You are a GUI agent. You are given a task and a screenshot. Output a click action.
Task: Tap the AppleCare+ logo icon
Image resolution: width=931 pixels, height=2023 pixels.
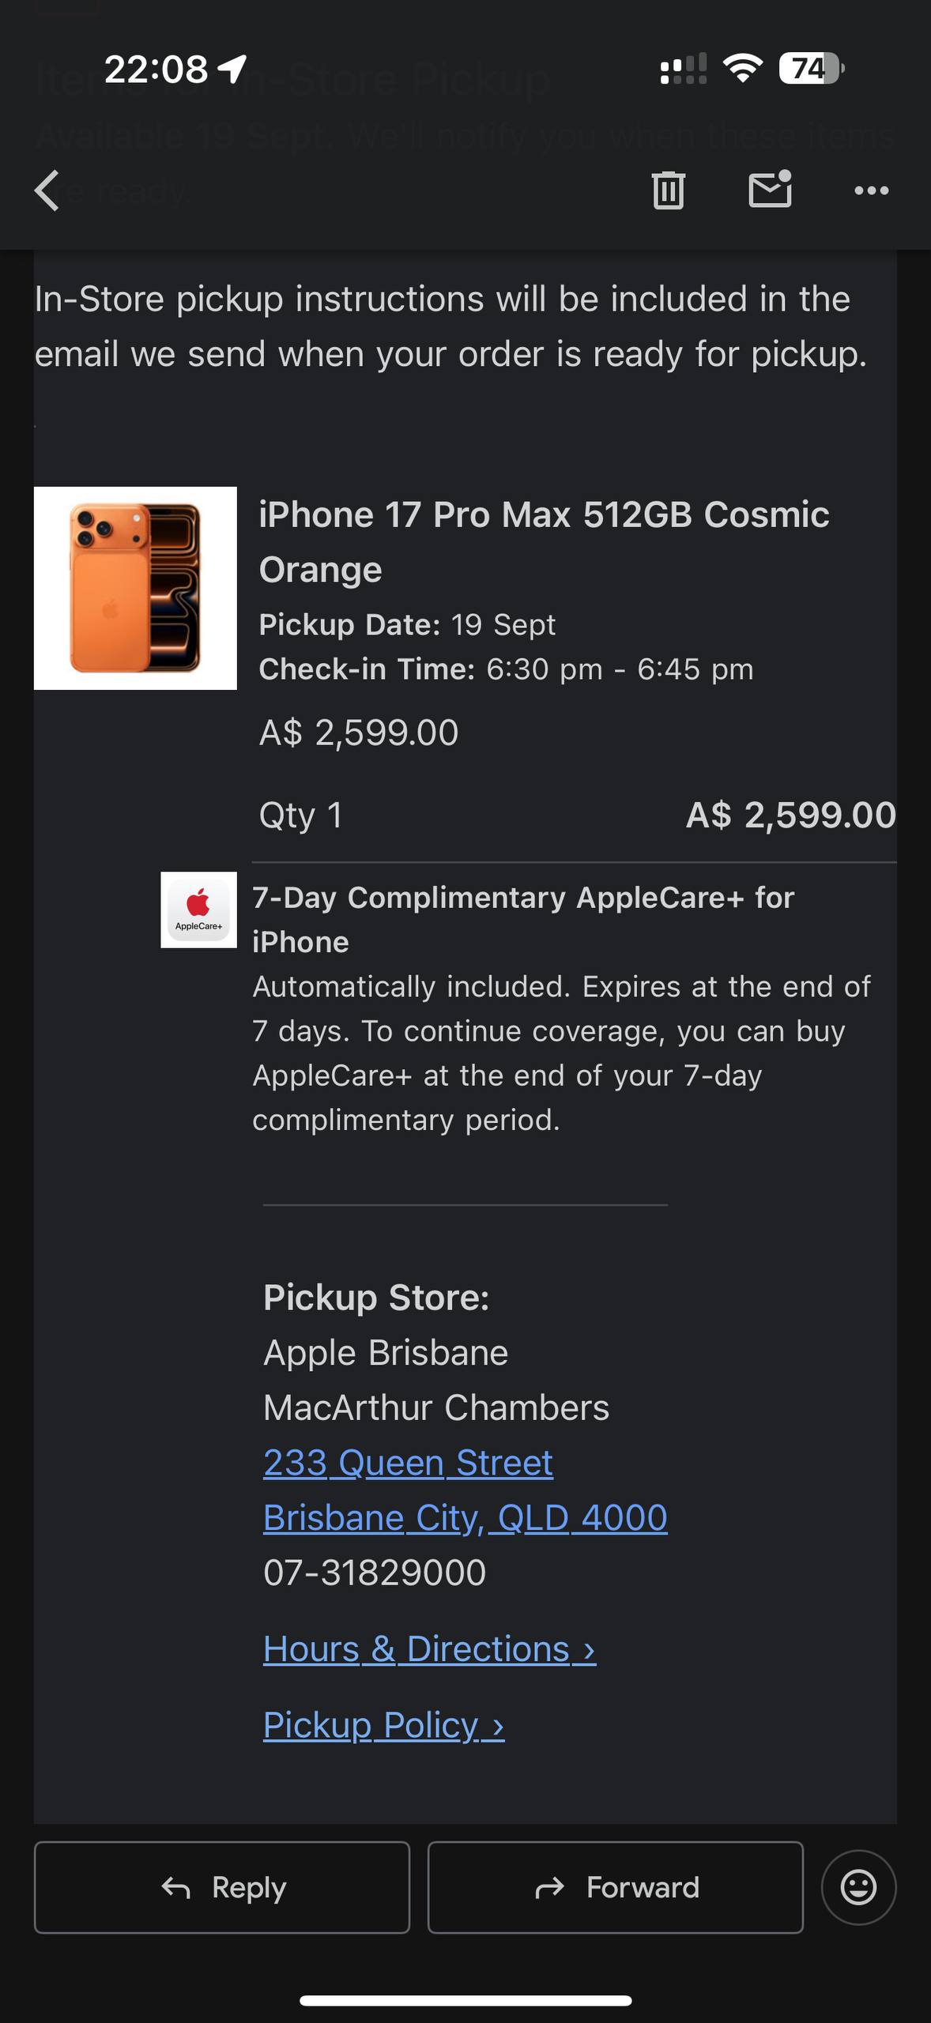[198, 910]
